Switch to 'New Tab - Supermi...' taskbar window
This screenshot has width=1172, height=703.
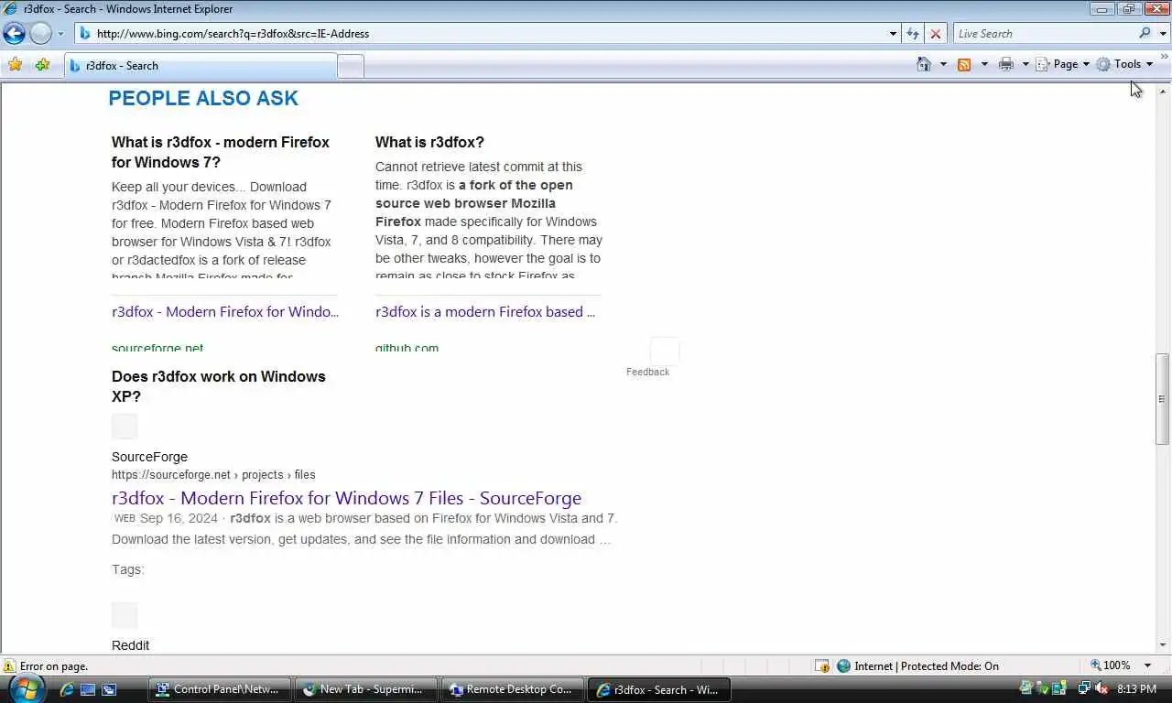366,689
